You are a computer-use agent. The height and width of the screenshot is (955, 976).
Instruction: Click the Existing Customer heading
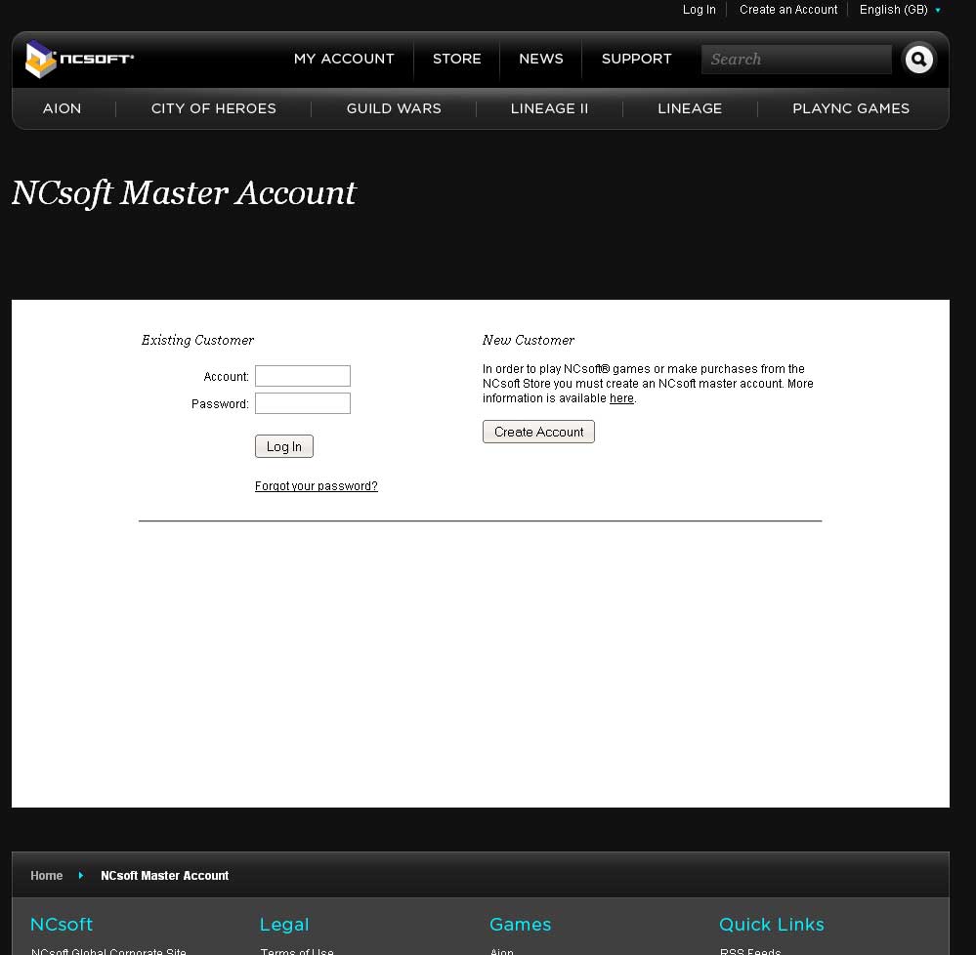pos(197,340)
